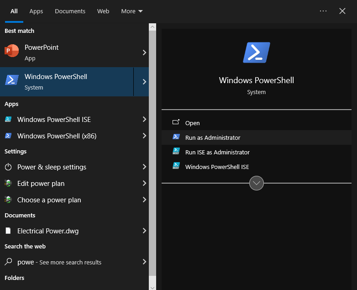Open the More filter dropdown
This screenshot has height=290, width=357.
132,11
